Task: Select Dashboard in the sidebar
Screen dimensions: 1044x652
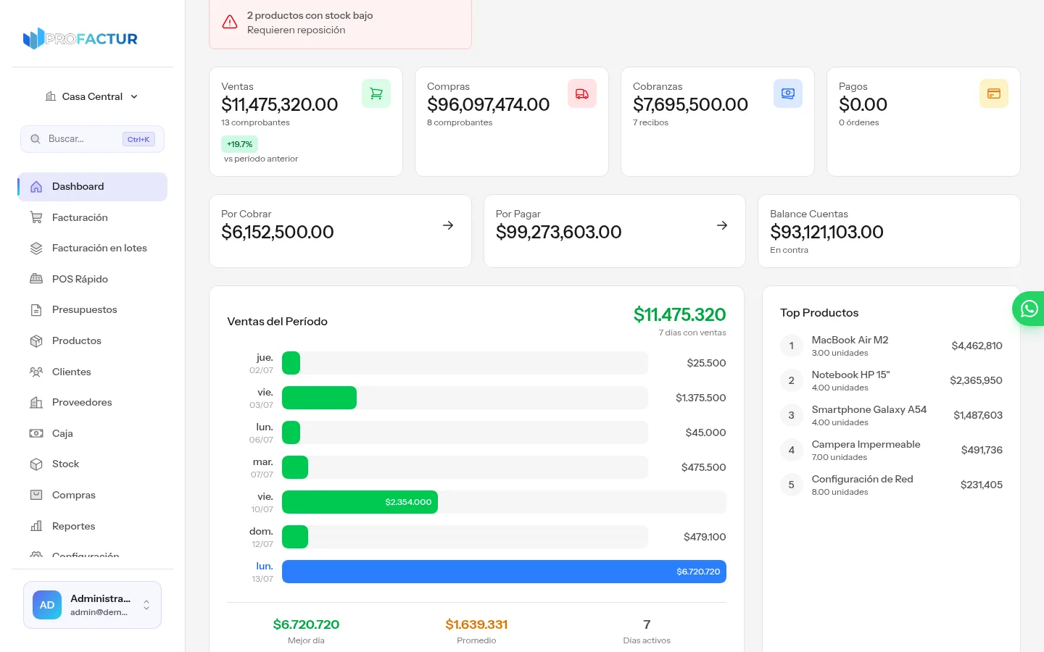Action: pos(92,187)
